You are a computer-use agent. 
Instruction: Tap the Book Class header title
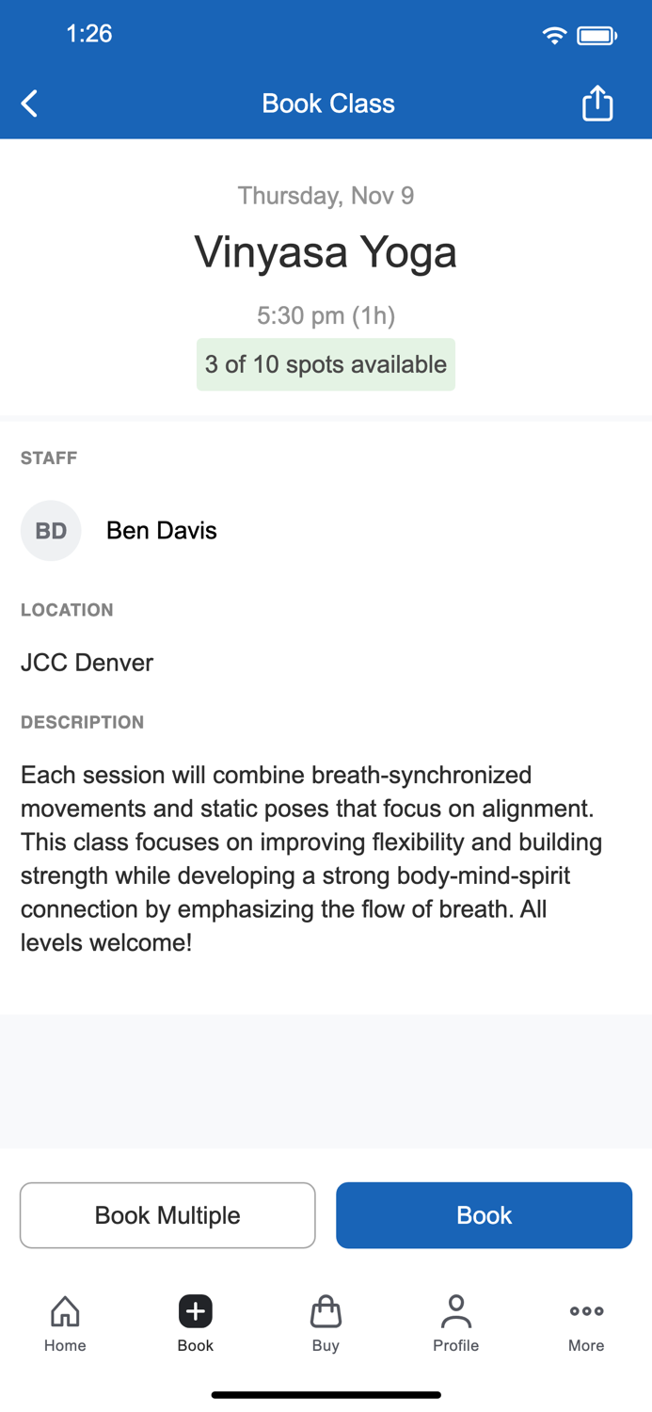[327, 104]
